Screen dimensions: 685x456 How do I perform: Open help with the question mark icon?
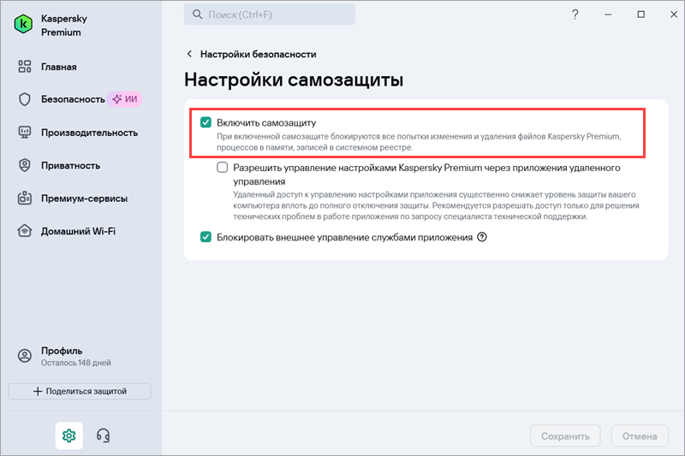point(575,15)
